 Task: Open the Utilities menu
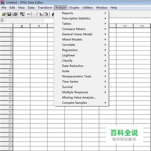[x=88, y=8]
